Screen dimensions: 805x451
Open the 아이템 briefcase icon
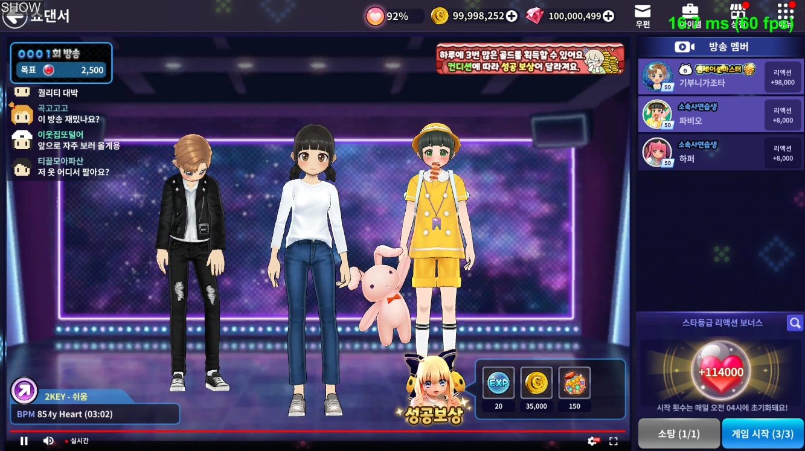pyautogui.click(x=690, y=14)
